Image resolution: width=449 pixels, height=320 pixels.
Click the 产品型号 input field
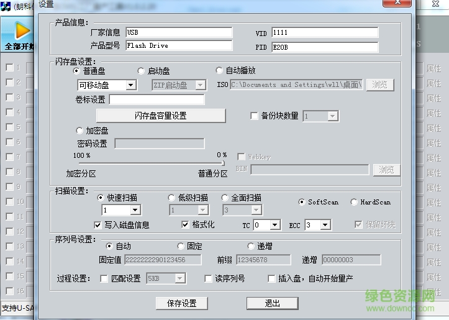(x=179, y=45)
